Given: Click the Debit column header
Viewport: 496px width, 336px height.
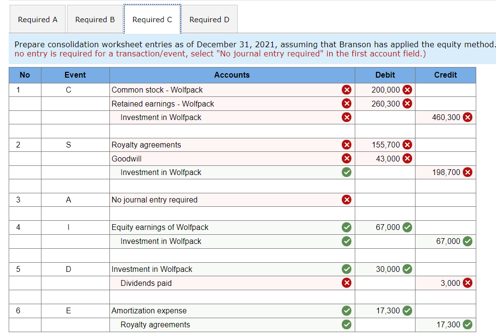Looking at the screenshot, I should pyautogui.click(x=385, y=75).
